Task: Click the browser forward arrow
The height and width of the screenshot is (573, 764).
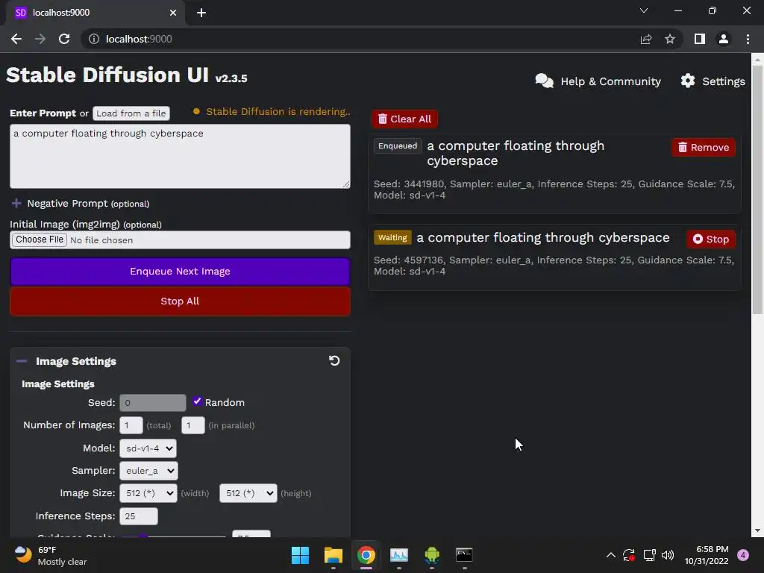Action: coord(40,39)
